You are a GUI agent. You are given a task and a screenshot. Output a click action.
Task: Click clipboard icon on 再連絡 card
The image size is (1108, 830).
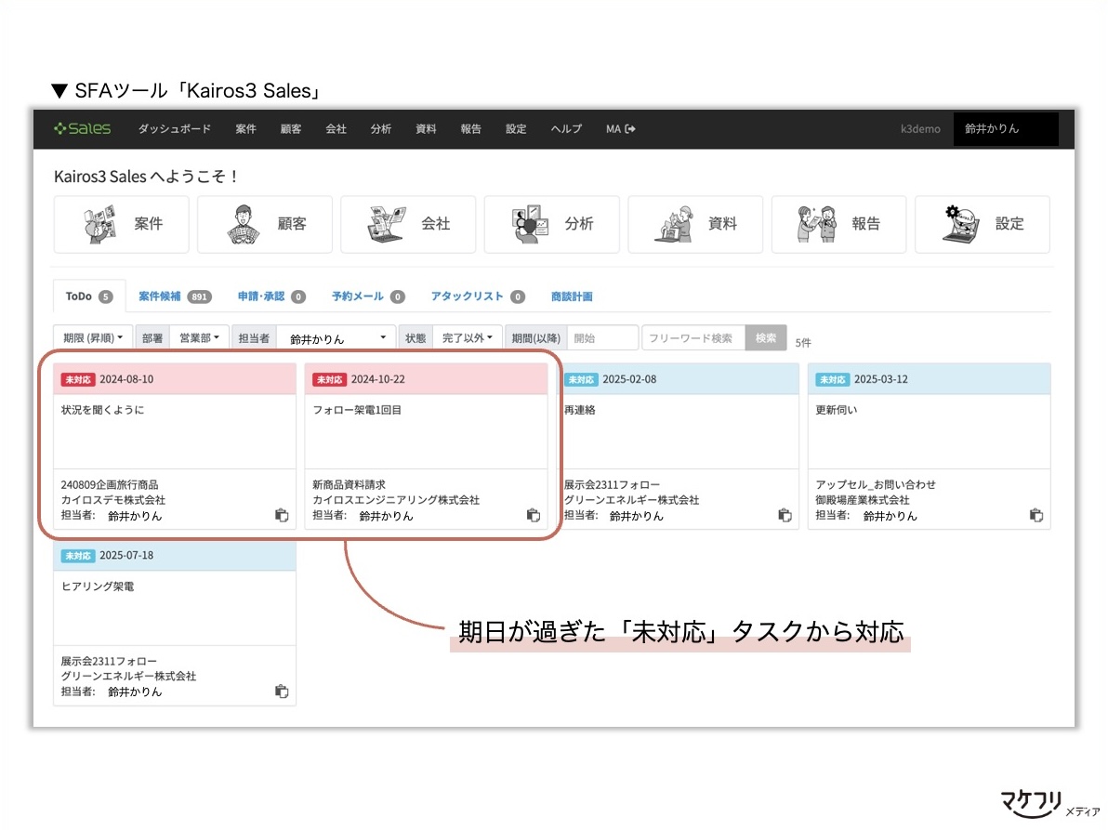785,515
